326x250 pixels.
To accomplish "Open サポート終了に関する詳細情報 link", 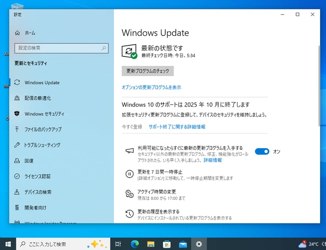I will coord(177,127).
